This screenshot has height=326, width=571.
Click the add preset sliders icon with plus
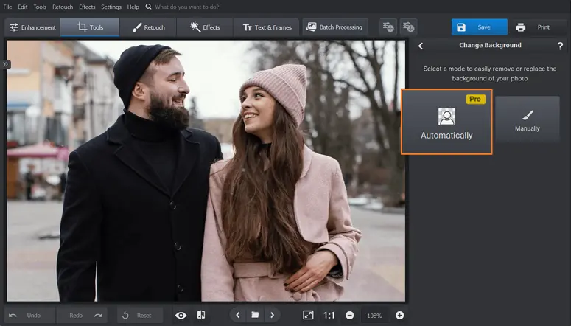388,27
